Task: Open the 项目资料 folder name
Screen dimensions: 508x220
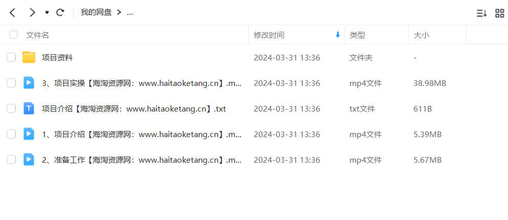Action: click(57, 58)
